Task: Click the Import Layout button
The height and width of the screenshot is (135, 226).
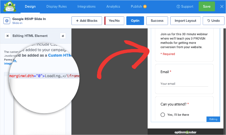Action: coord(185,21)
